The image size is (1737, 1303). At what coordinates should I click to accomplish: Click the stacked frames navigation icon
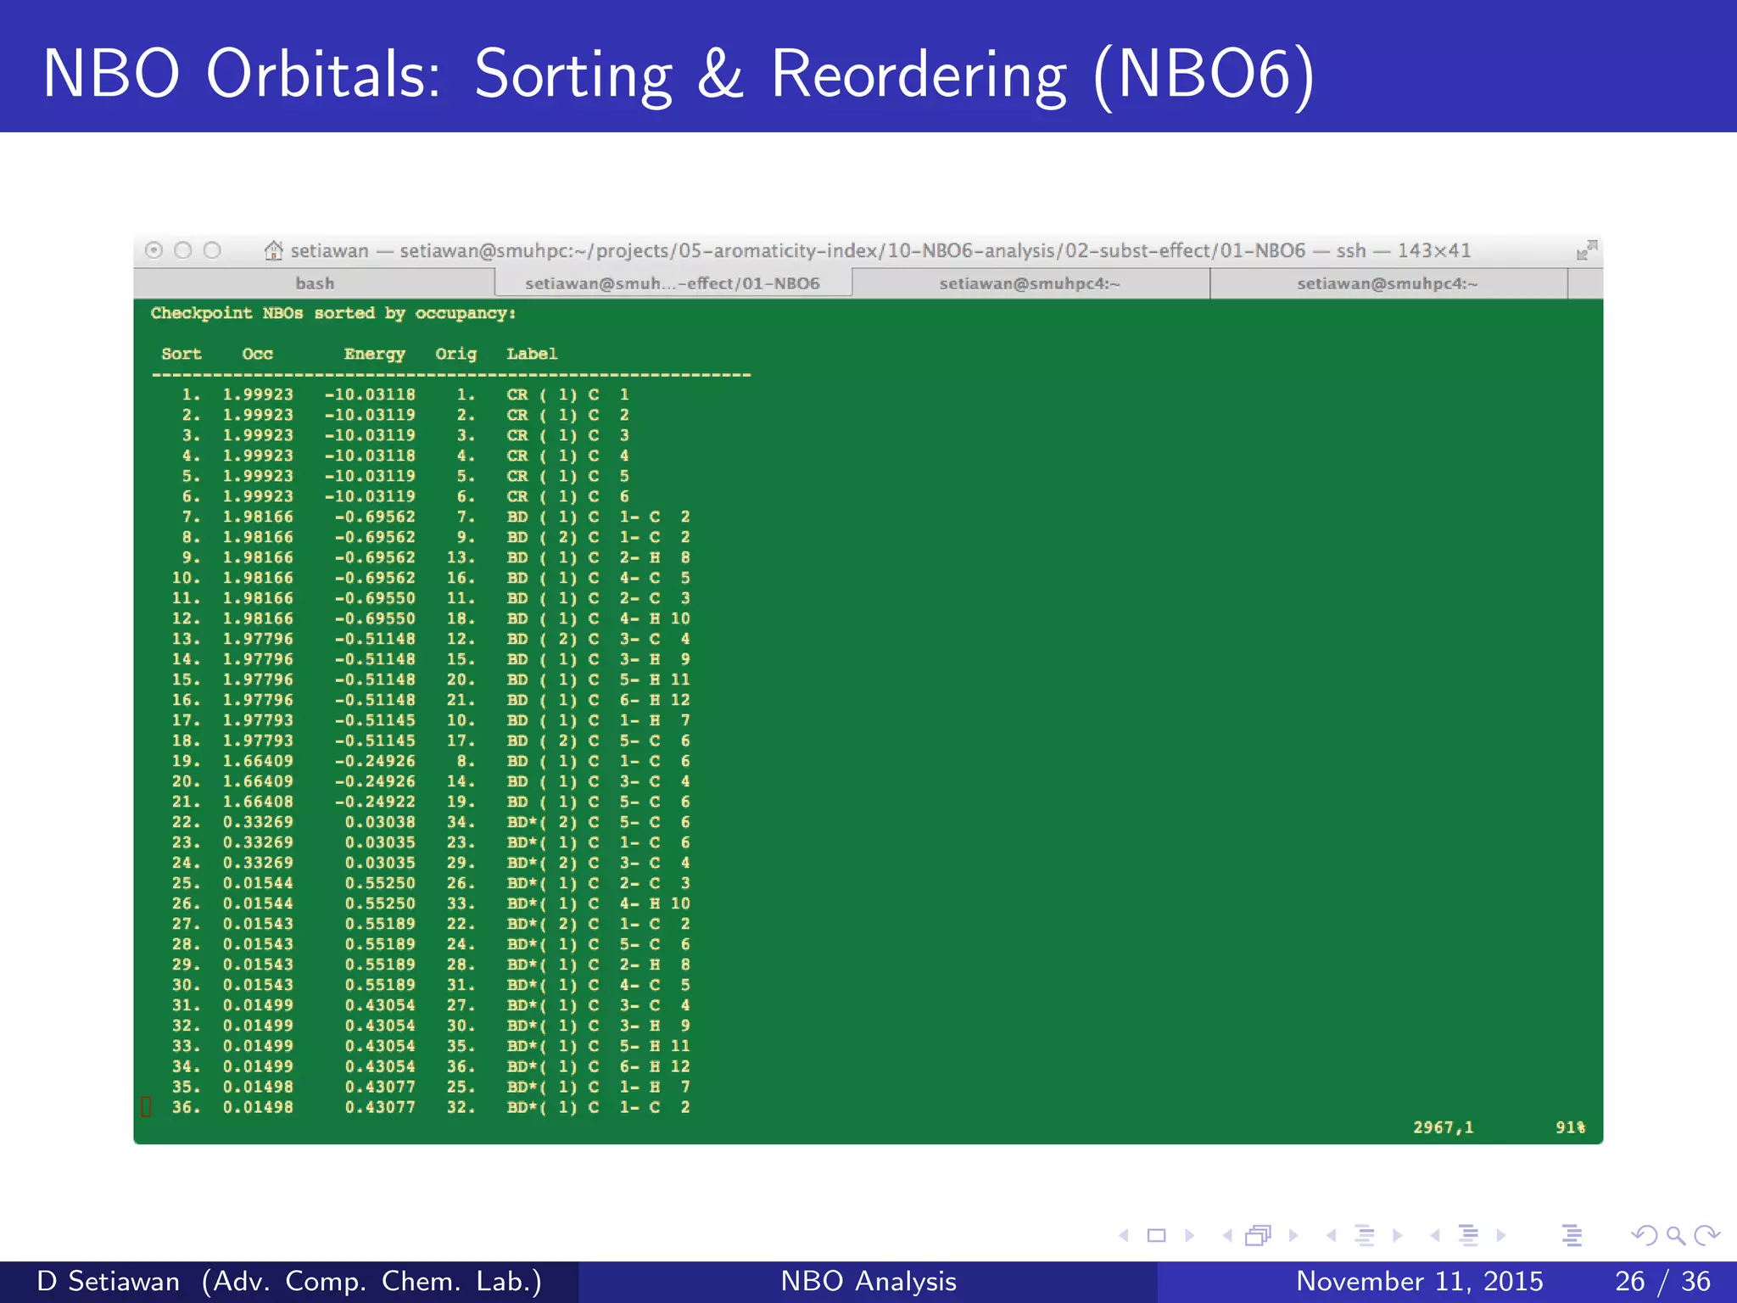click(x=1258, y=1236)
